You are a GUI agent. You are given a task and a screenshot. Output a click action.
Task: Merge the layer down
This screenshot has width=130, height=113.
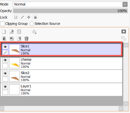point(11,39)
